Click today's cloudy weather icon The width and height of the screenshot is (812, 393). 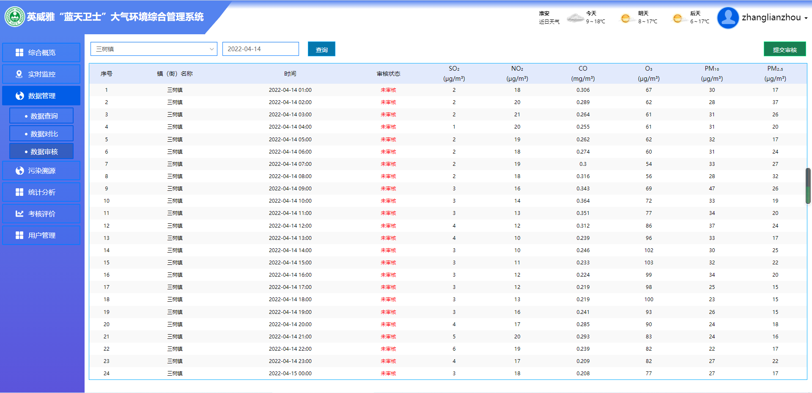(575, 18)
